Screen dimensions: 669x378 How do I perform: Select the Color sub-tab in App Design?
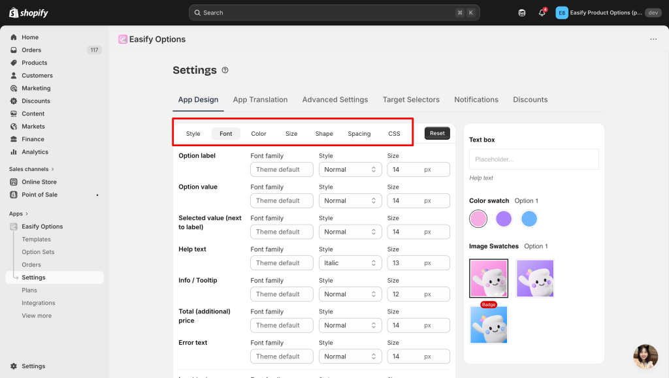point(259,134)
